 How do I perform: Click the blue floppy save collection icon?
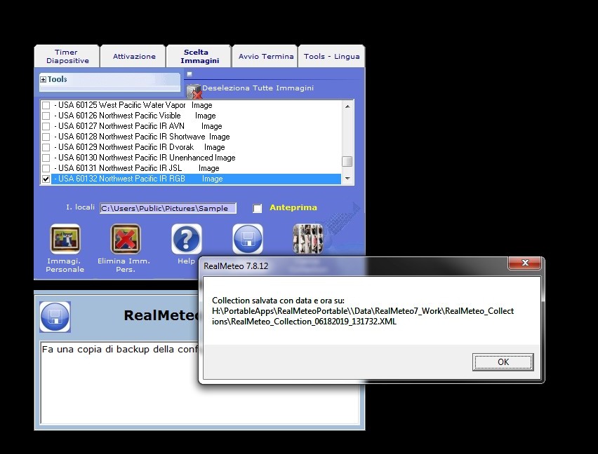[248, 239]
